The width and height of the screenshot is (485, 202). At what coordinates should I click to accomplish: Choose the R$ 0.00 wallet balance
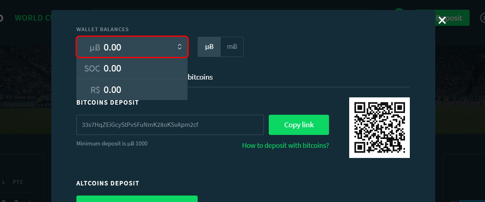coord(132,90)
